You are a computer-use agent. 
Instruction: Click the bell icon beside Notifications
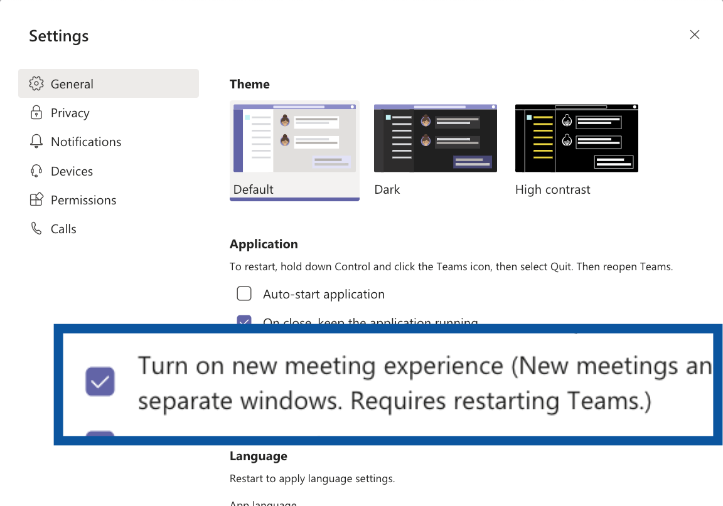point(36,142)
